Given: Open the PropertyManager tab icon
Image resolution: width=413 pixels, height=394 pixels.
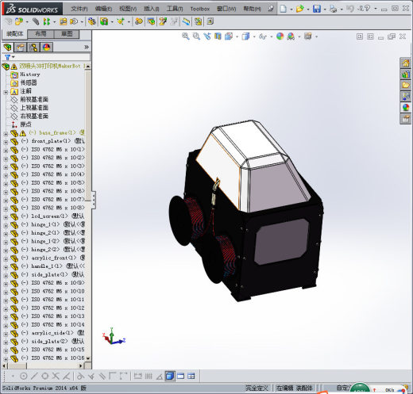Looking at the screenshot, I should click(21, 48).
